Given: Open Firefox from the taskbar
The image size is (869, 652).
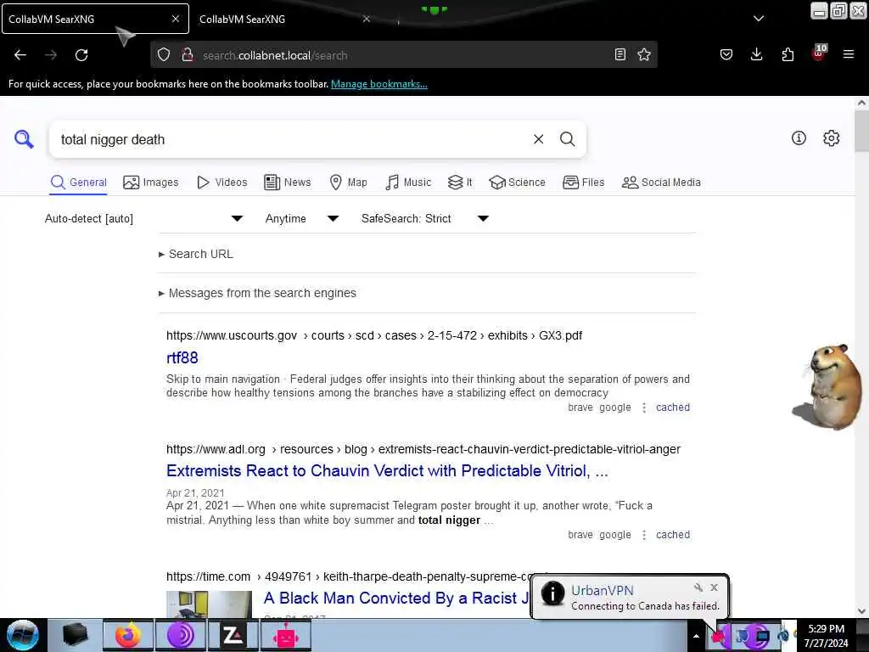Looking at the screenshot, I should coord(128,635).
